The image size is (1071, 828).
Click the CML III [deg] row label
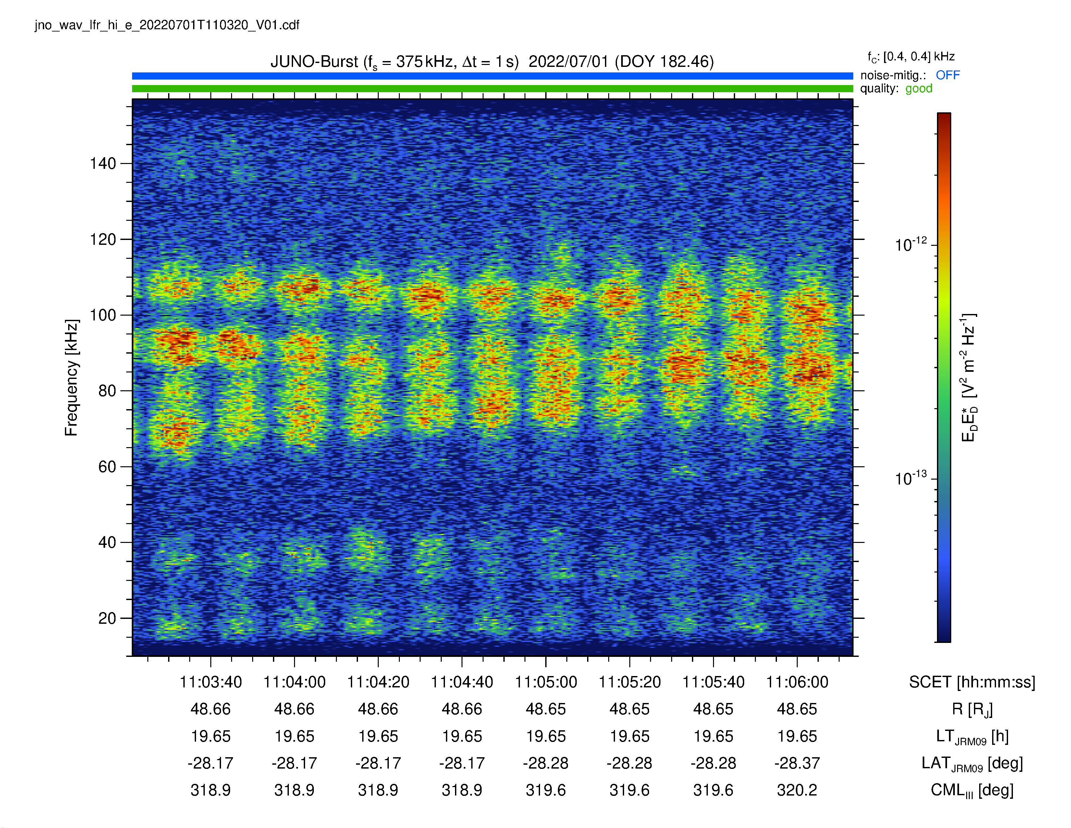pyautogui.click(x=972, y=791)
